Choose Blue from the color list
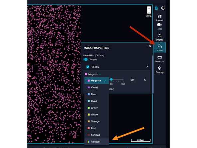Screen dimensions: 197x148 click(97, 94)
